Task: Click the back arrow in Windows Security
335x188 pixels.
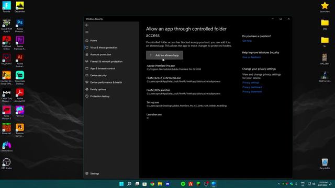Action: [x=87, y=25]
